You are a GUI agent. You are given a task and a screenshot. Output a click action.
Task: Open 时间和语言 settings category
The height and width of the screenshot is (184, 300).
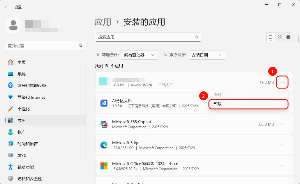pyautogui.click(x=45, y=144)
